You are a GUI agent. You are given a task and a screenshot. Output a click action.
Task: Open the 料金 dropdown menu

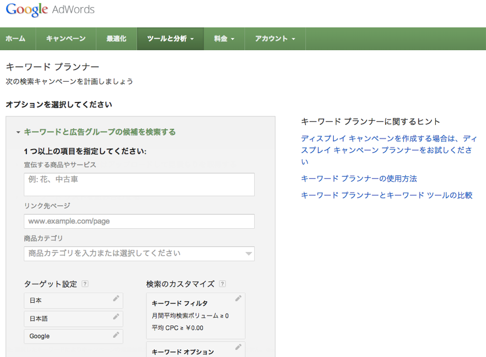point(224,39)
